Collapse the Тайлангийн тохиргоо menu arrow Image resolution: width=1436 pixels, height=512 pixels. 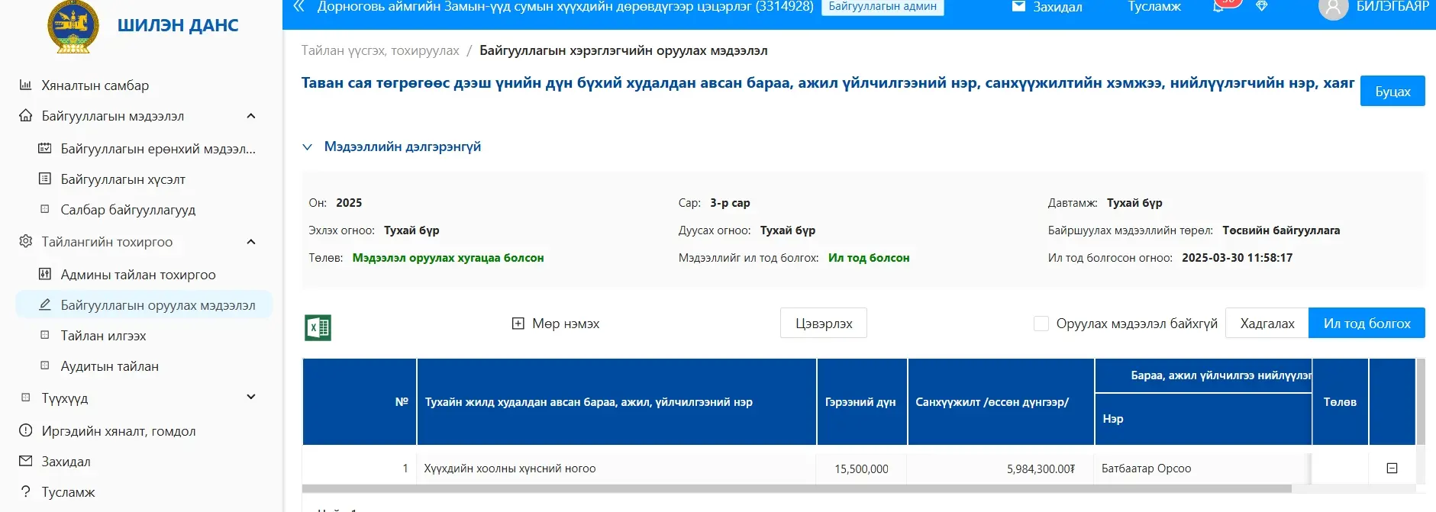tap(251, 242)
